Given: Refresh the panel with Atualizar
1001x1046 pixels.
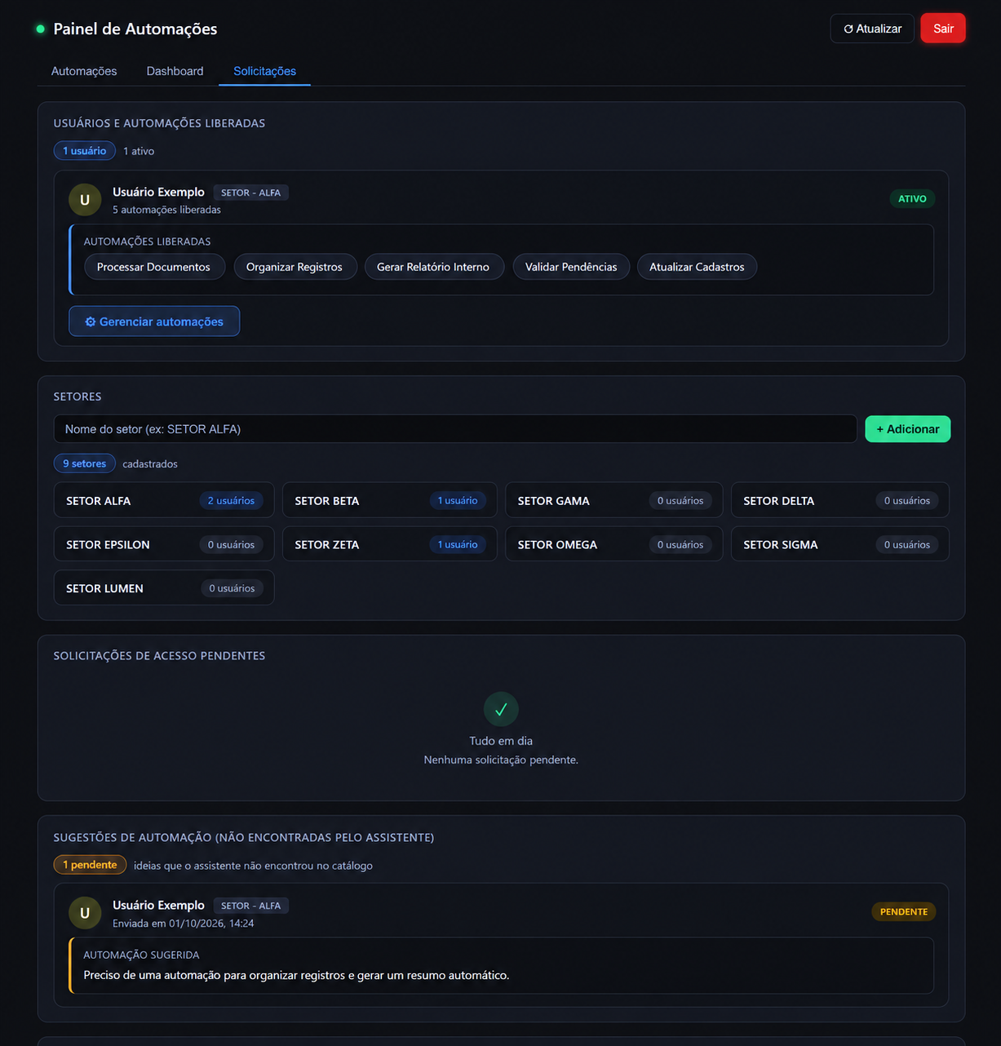Looking at the screenshot, I should coord(872,29).
